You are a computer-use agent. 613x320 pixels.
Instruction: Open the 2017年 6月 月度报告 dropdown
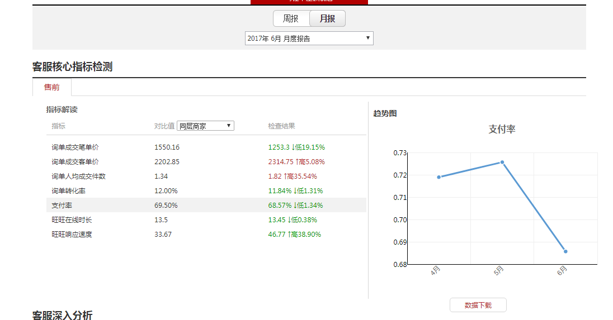click(309, 39)
